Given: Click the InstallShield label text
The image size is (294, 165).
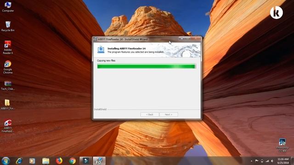Looking at the screenshot, I should coord(100,109).
